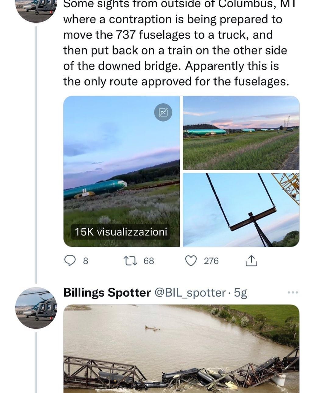Toggle the CC captions badge on the video
Viewport: 315px width, 393px height.
pyautogui.click(x=163, y=112)
